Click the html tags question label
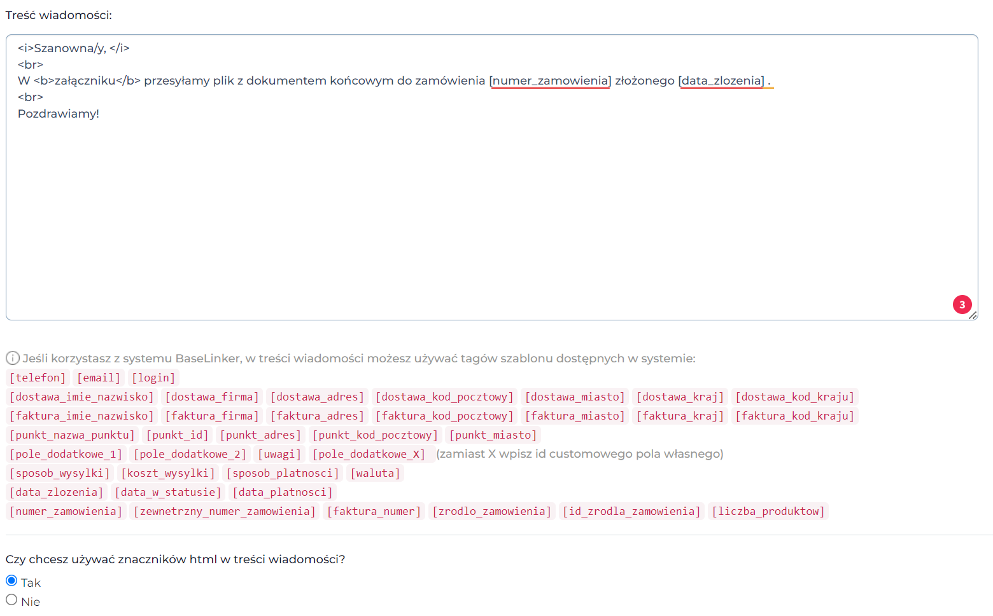Viewport: 993px width, 616px height. coord(175,559)
